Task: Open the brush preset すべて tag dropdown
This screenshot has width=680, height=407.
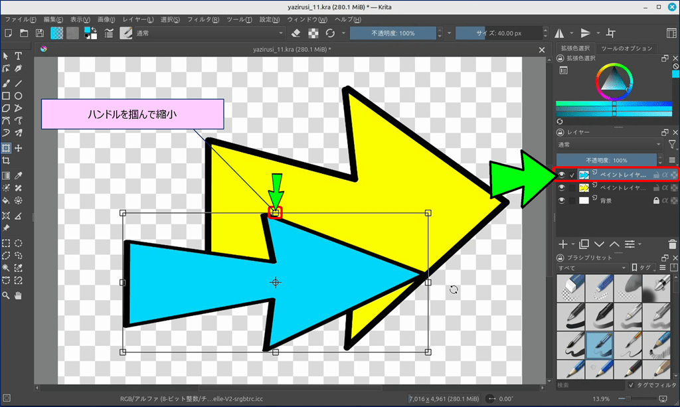Action: (591, 268)
